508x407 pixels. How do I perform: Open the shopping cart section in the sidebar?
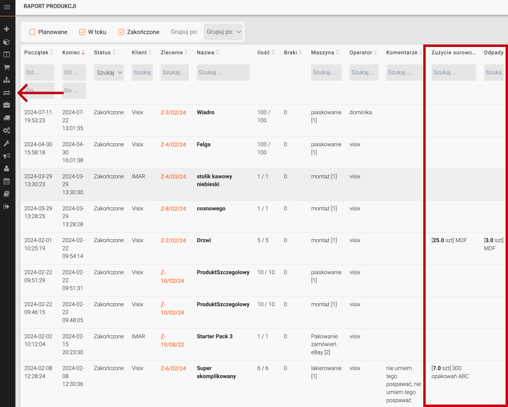(x=7, y=67)
